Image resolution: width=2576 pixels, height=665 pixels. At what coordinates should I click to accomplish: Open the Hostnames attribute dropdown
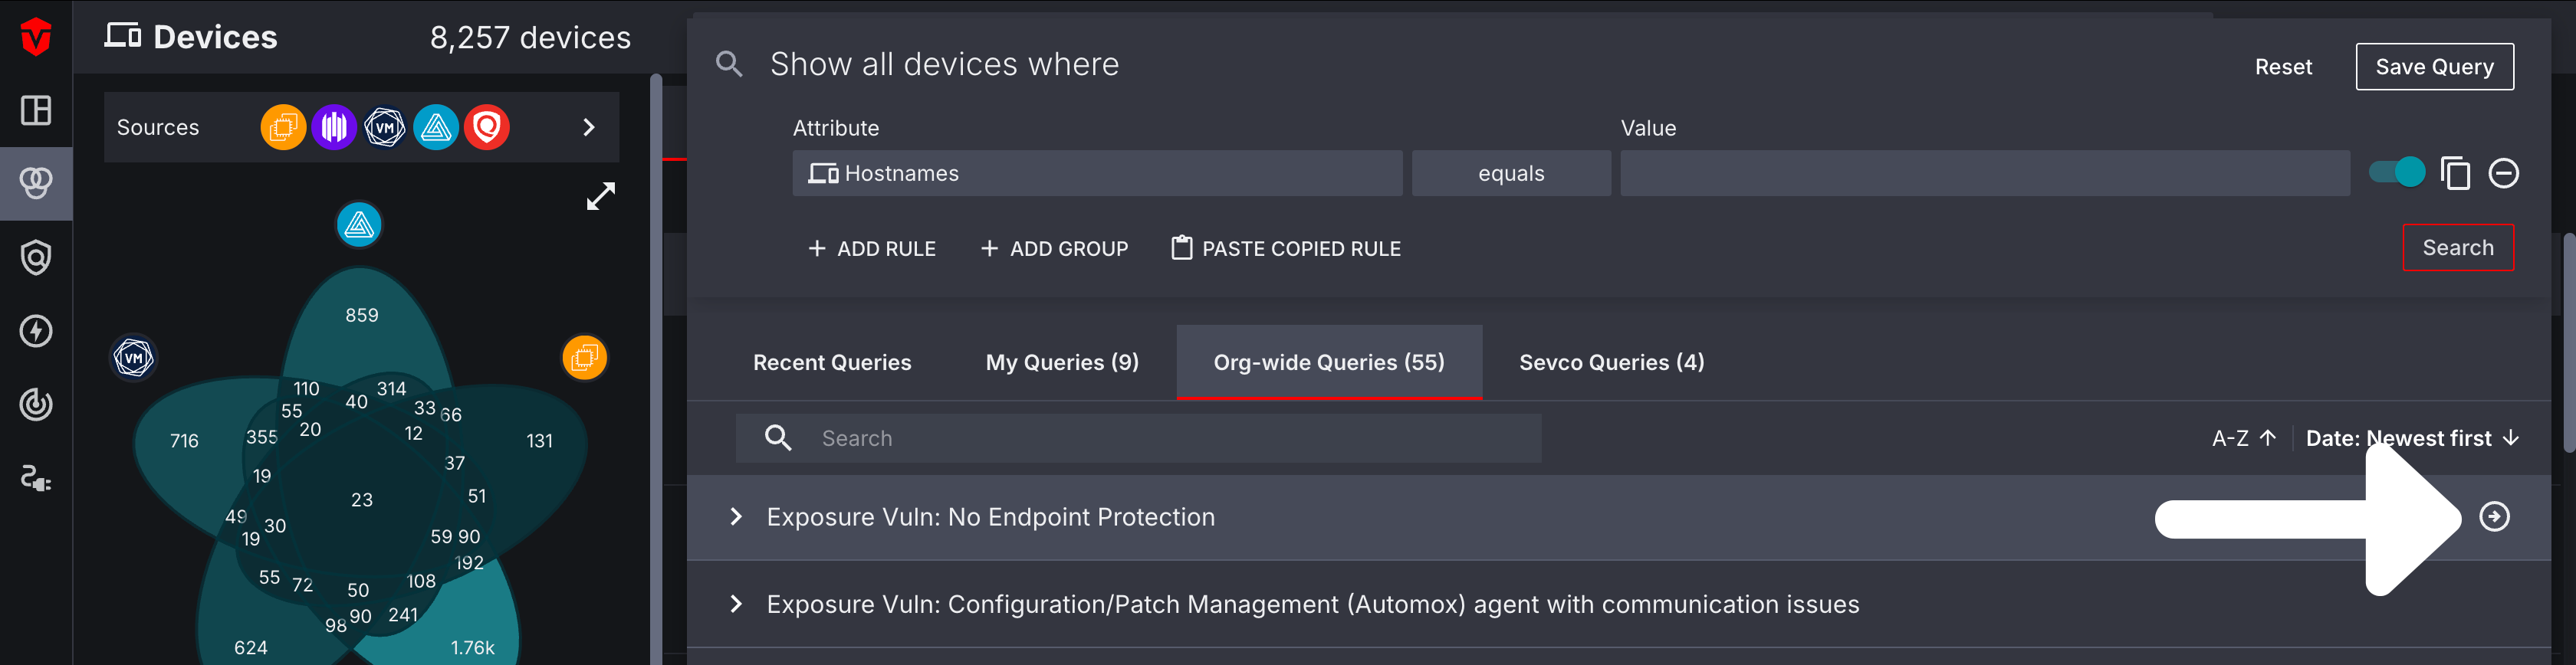click(x=1097, y=173)
